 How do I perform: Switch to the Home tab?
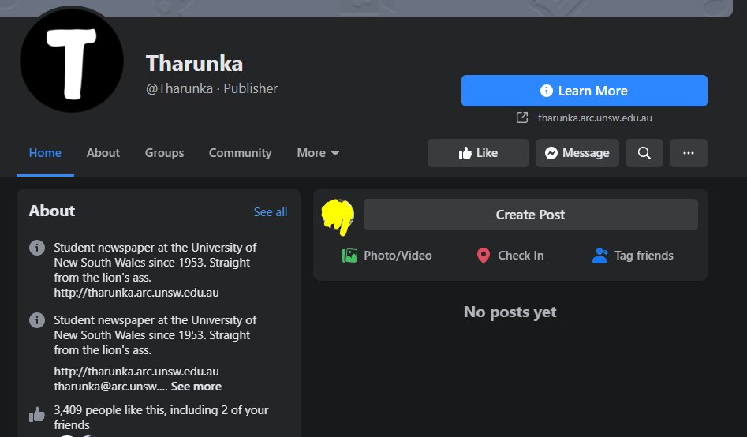point(45,153)
